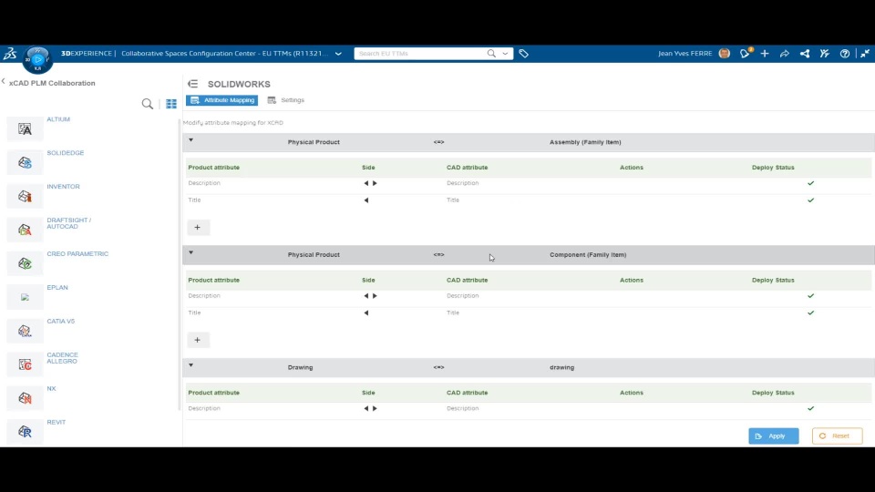
Task: Toggle left arrow for Drawing Description row
Action: click(366, 409)
